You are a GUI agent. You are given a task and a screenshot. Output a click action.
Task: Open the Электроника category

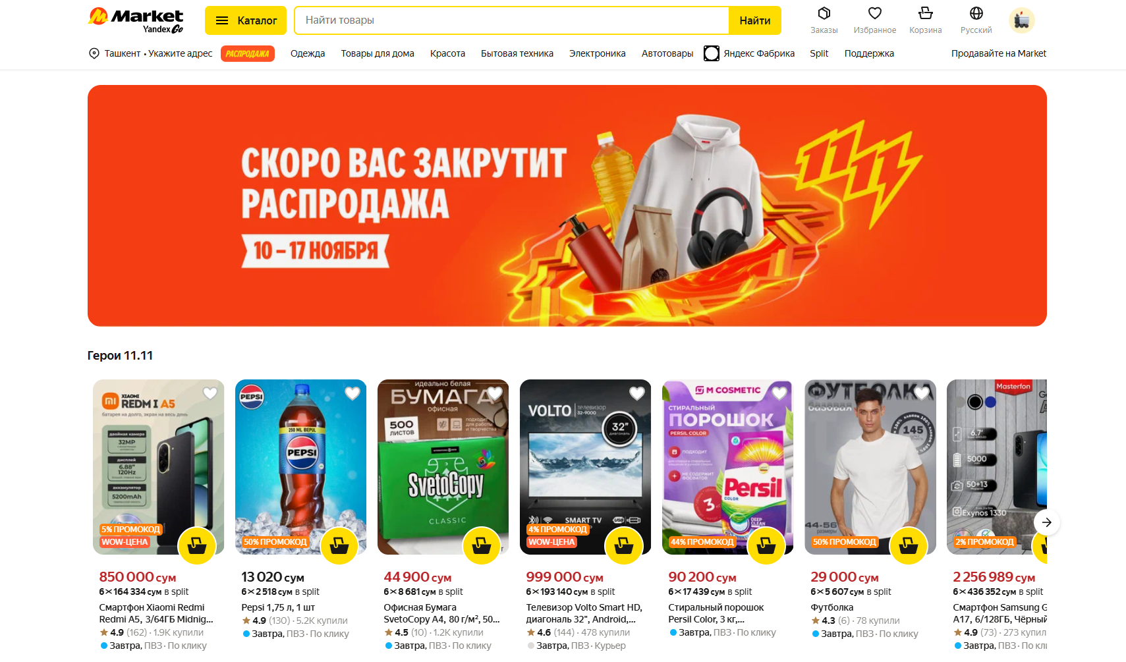click(x=597, y=53)
